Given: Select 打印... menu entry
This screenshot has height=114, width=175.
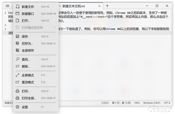Looking at the screenshot, I should pyautogui.click(x=36, y=91).
